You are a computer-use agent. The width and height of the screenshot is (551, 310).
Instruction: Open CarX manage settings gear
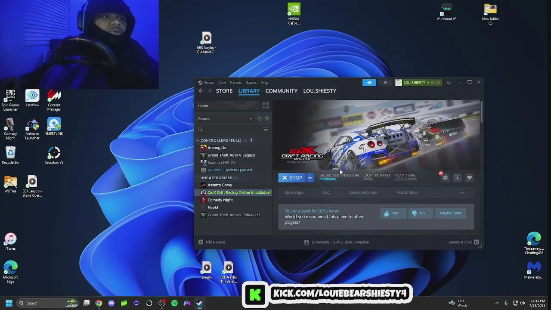tap(445, 177)
